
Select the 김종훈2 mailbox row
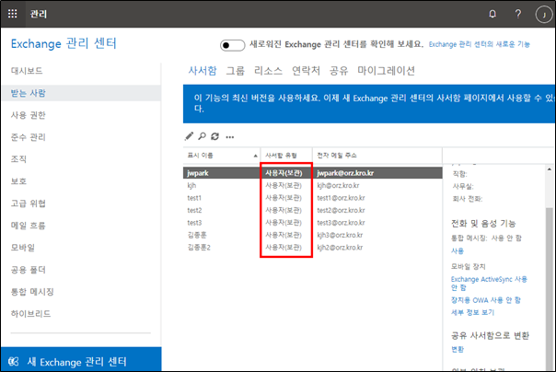point(312,248)
